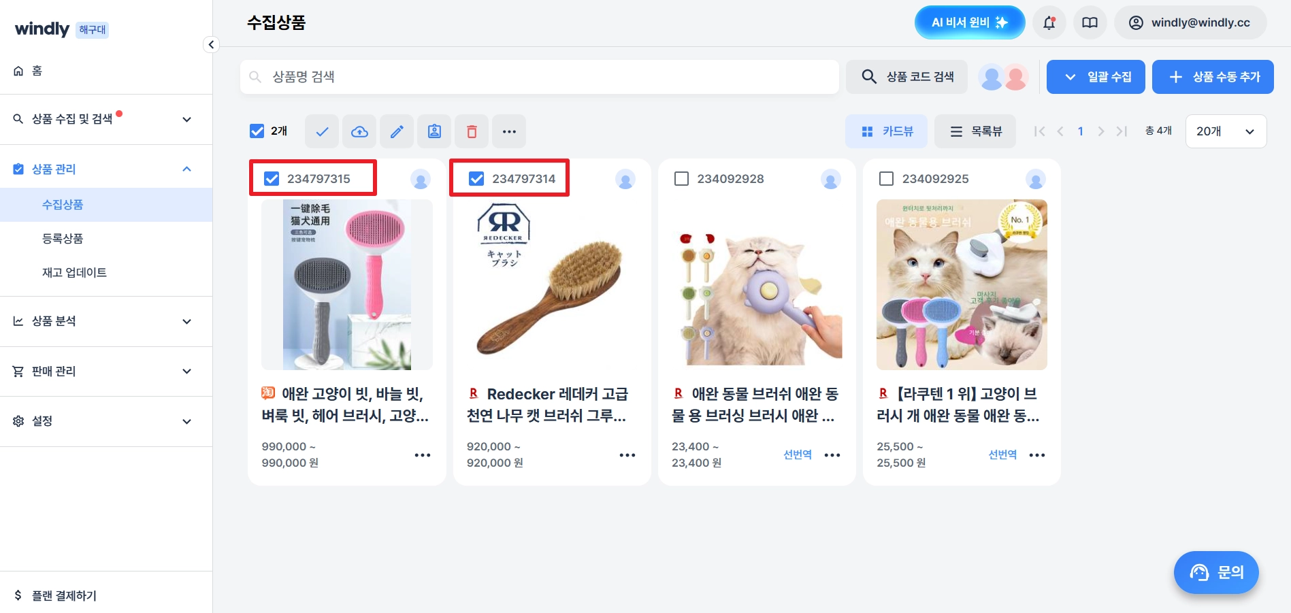Switch to 목록뷰 list view

coord(975,131)
